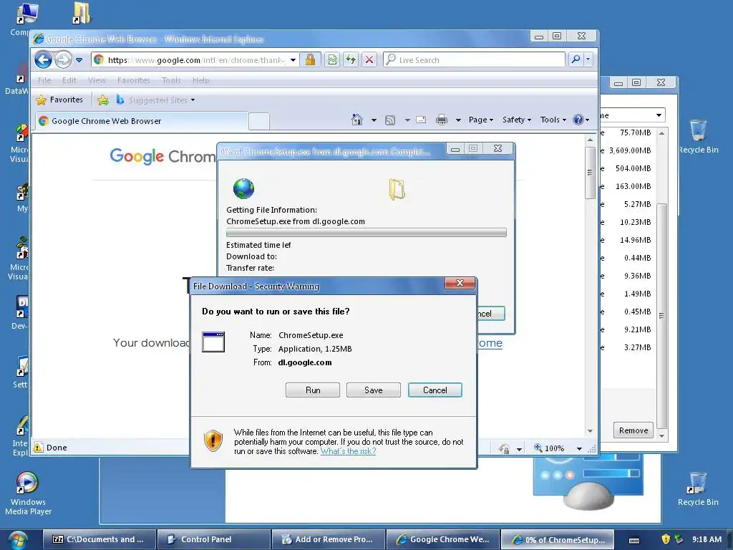Click the Print icon in command bar

pos(441,120)
